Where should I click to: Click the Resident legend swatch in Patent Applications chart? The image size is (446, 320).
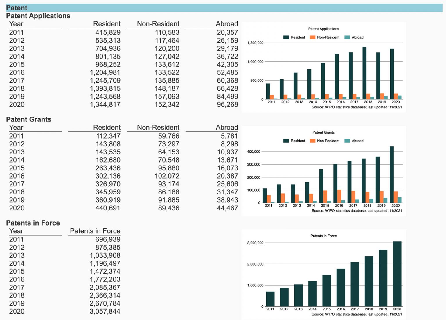coord(286,37)
